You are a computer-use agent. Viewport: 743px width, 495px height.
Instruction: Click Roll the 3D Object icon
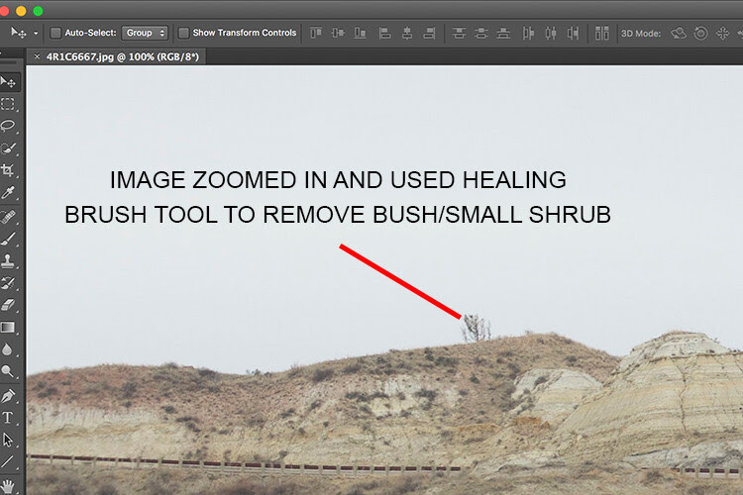[700, 33]
